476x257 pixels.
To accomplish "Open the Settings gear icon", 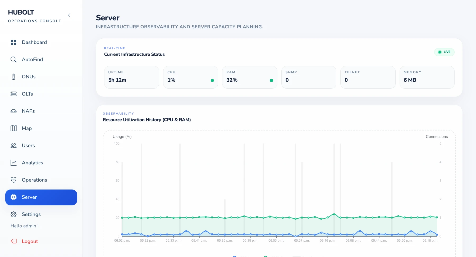I will [x=13, y=214].
